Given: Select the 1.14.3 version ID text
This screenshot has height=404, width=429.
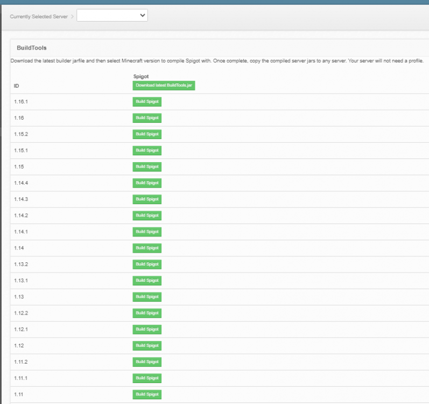Looking at the screenshot, I should (x=21, y=199).
